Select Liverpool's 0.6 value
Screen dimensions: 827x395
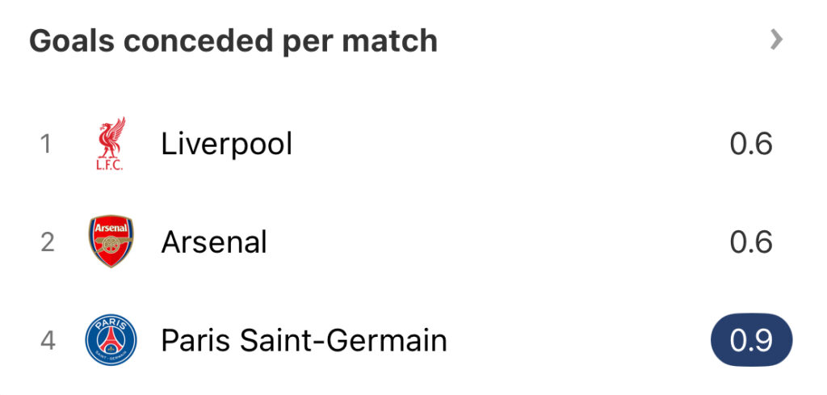751,144
